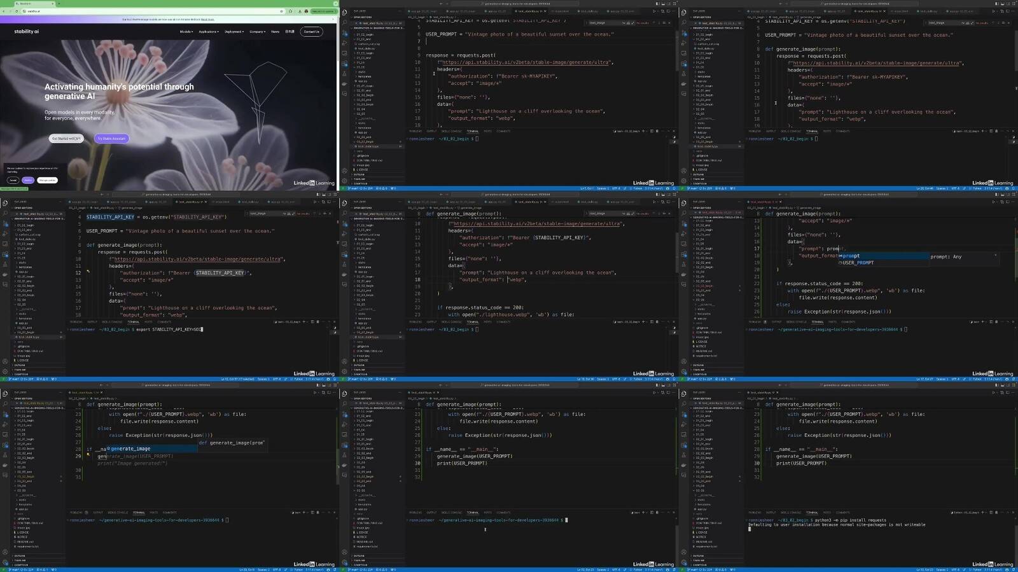1018x572 pixels.
Task: Open Search icon in the sk-MYAPIKEY frame without def
Action: pos(344,22)
